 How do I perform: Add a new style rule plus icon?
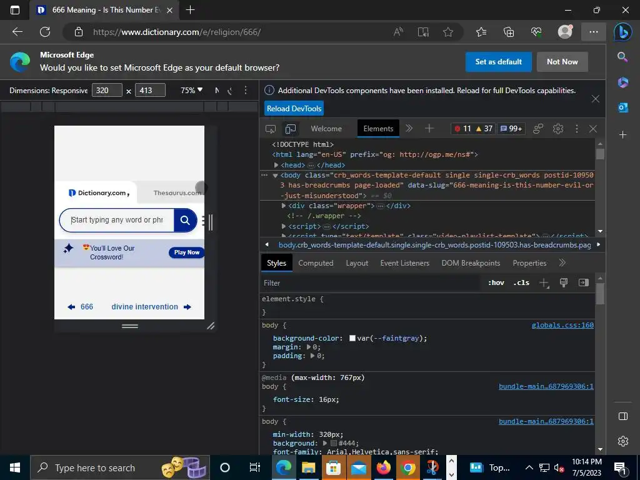click(x=544, y=283)
